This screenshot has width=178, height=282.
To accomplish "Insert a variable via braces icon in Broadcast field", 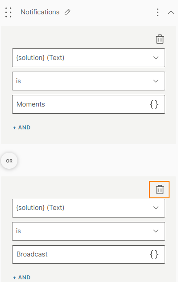I will pos(154,254).
